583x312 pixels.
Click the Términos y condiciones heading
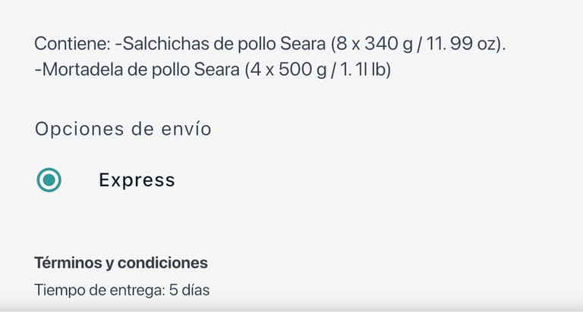(121, 264)
